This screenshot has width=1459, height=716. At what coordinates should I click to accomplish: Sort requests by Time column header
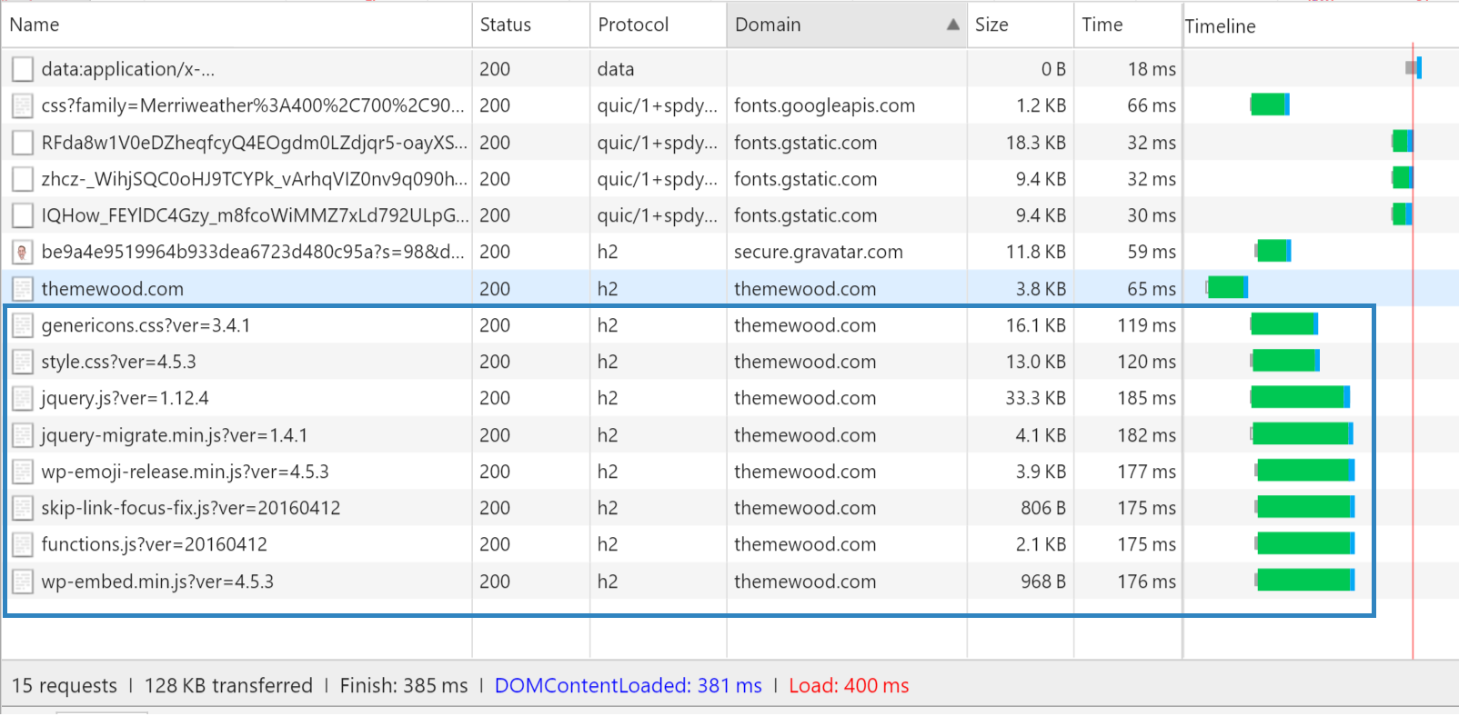pyautogui.click(x=1128, y=25)
